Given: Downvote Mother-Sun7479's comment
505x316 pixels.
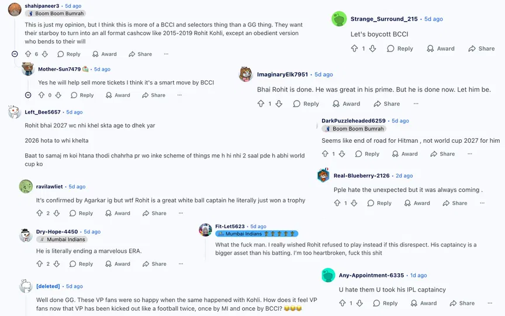Looking at the screenshot, I should [58, 95].
